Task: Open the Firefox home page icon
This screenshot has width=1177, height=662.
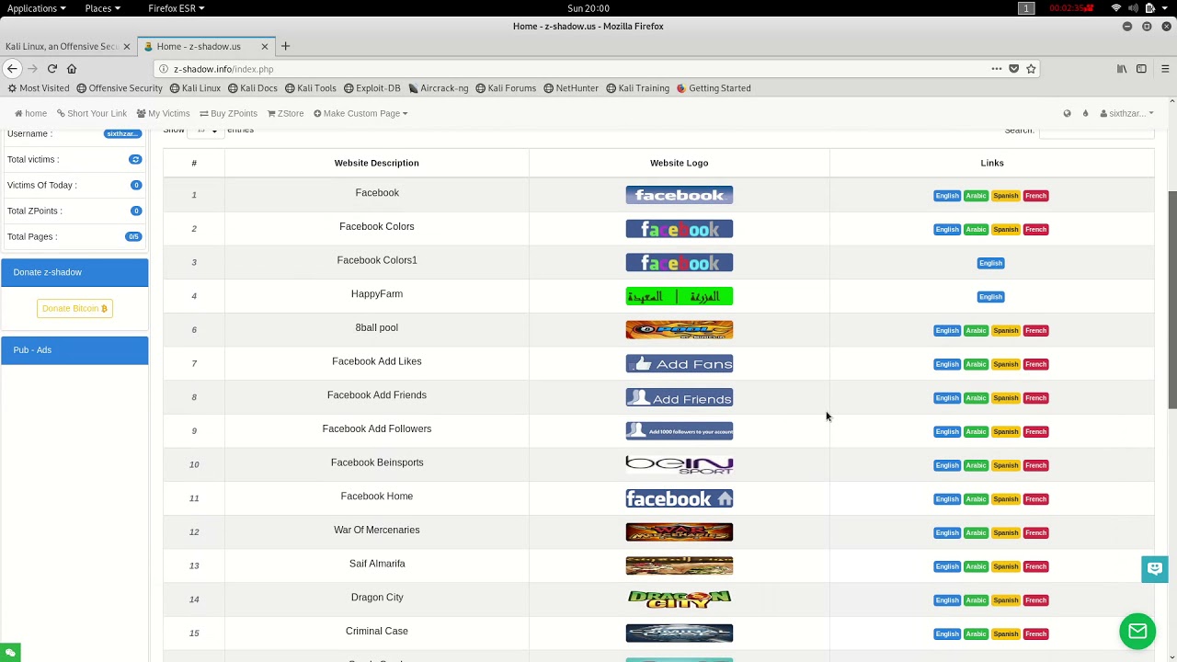Action: 72,69
